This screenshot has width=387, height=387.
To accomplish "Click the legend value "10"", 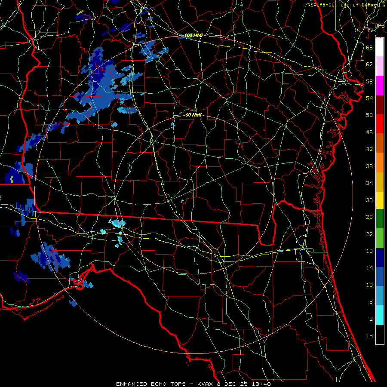I will click(x=369, y=285).
